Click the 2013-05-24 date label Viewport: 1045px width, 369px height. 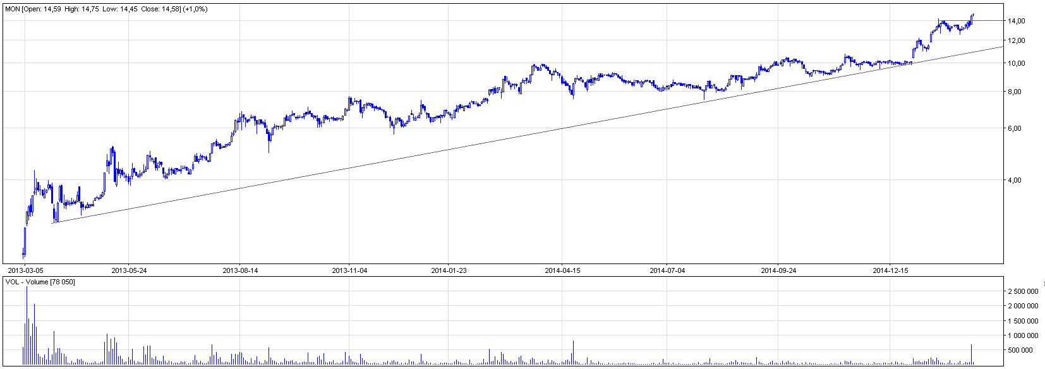(129, 270)
